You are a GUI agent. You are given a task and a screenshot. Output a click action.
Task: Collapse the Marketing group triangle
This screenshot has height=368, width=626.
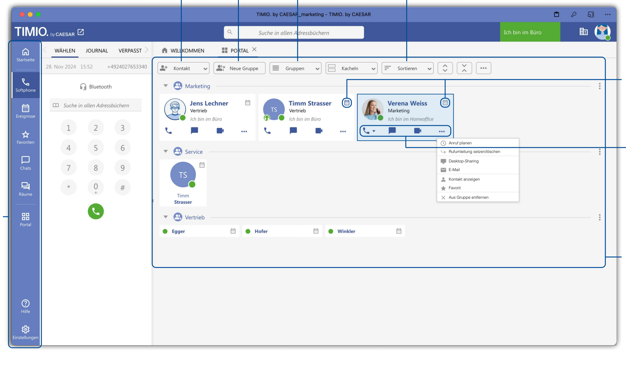(x=166, y=86)
